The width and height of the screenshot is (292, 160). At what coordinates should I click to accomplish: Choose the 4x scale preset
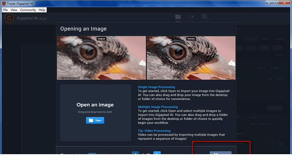click(251, 48)
